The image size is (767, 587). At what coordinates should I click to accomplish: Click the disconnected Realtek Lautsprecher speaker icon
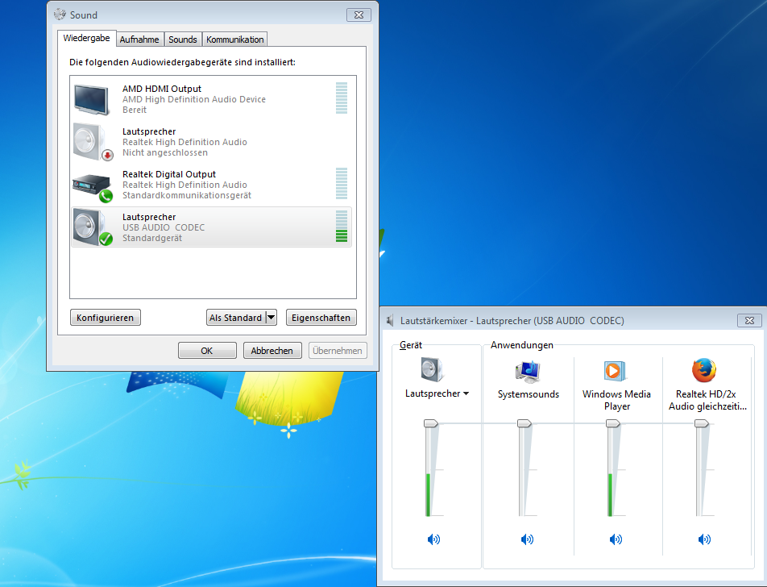[x=93, y=142]
